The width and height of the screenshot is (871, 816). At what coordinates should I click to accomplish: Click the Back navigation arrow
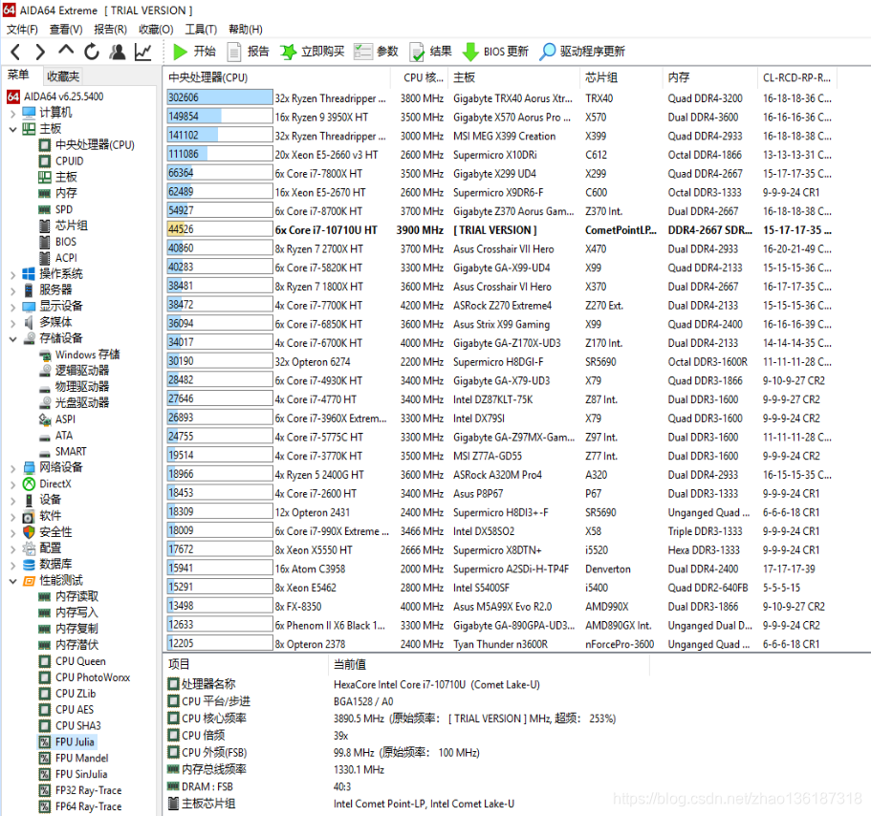[16, 53]
